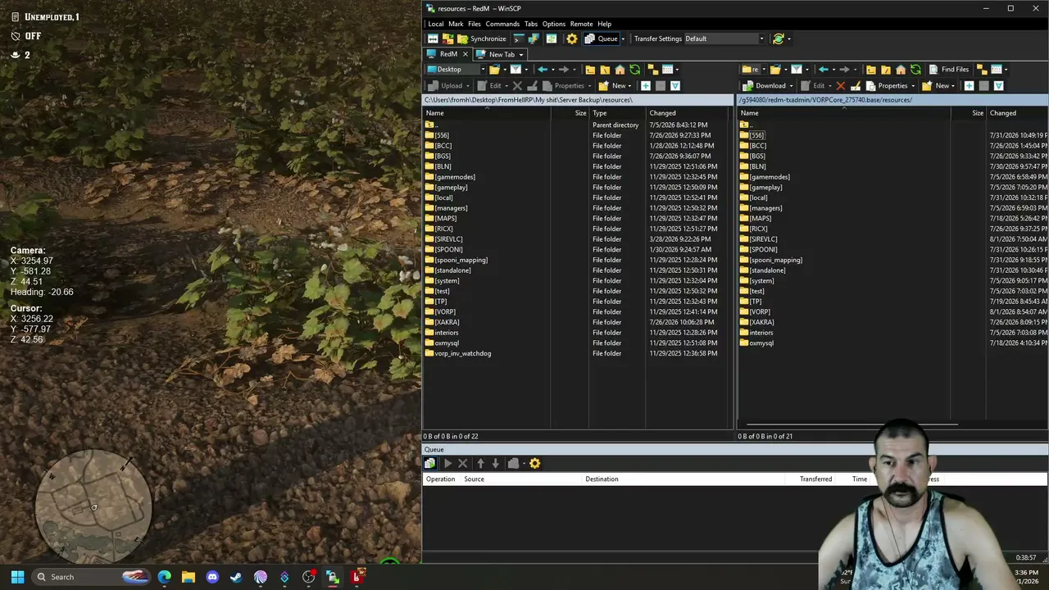Screen dimensions: 1049x590
Task: Click the Download button
Action: (764, 86)
